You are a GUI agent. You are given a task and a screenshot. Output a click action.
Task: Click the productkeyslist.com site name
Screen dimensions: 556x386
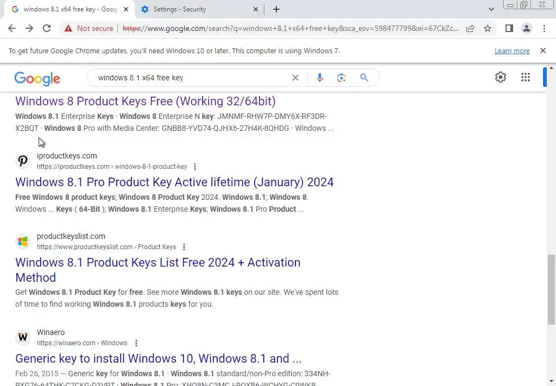click(x=71, y=236)
